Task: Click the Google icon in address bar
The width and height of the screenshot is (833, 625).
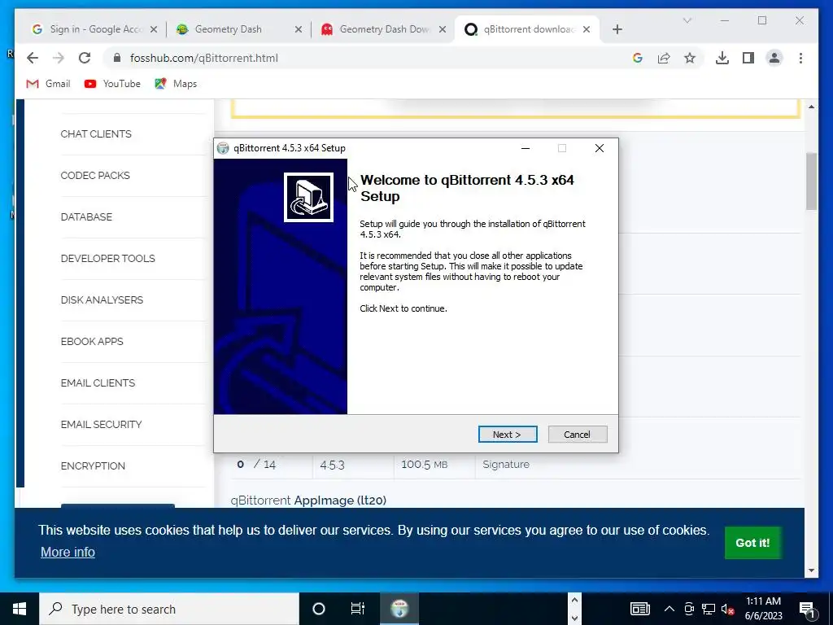Action: point(638,58)
